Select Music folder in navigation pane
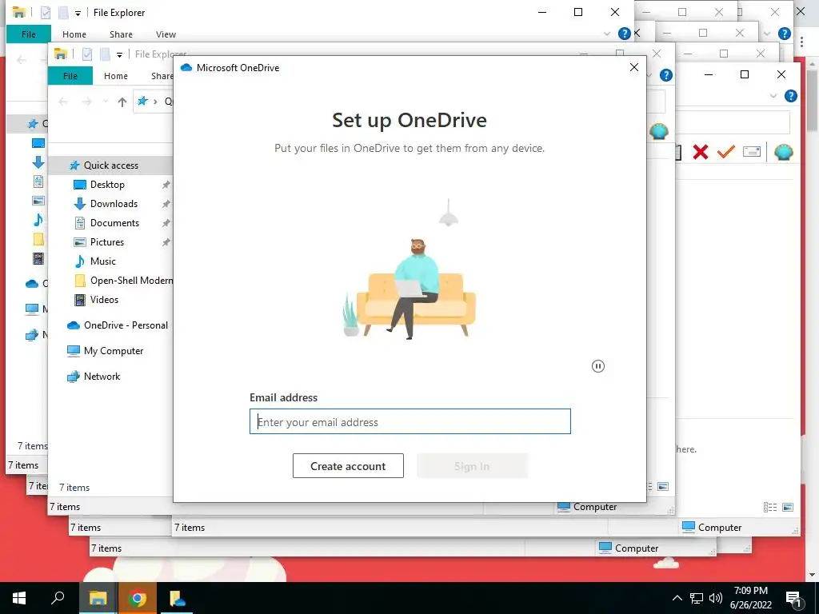Image resolution: width=819 pixels, height=614 pixels. (x=102, y=261)
